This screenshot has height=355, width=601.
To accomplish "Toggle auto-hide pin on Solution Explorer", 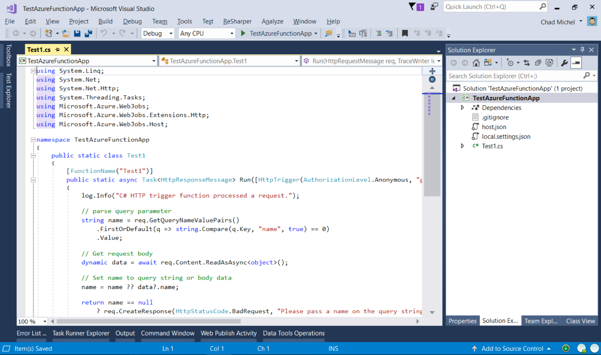I will (x=582, y=50).
